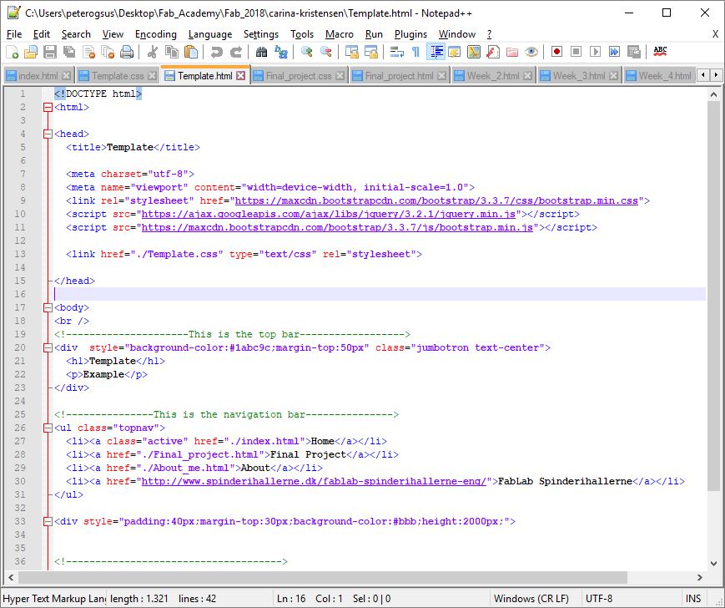Start macro recording with the red circle
Screen dimensions: 725x608
click(x=556, y=52)
